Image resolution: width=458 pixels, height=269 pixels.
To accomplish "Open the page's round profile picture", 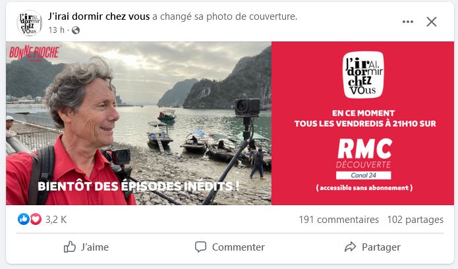I will pyautogui.click(x=30, y=23).
